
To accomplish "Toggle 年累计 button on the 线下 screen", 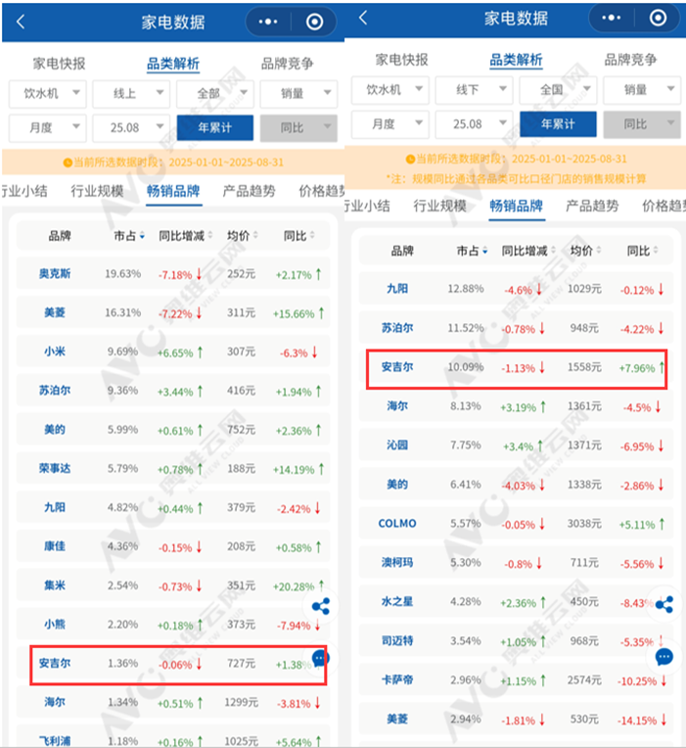I will pyautogui.click(x=557, y=124).
